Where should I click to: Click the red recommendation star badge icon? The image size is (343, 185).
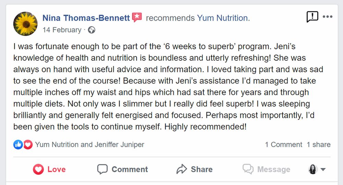pos(137,17)
